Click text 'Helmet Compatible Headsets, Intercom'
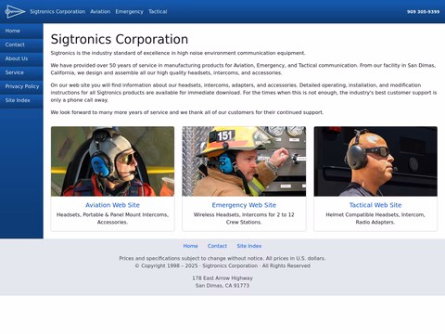445x334 pixels. (375, 214)
